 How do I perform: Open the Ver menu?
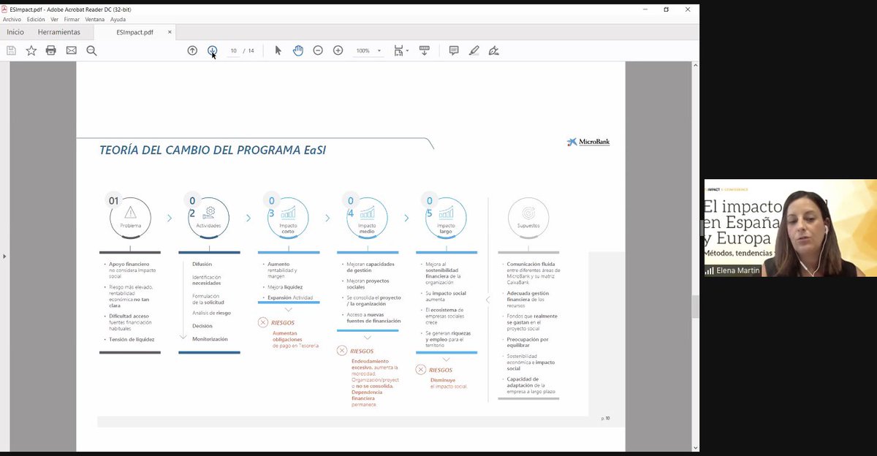click(55, 20)
